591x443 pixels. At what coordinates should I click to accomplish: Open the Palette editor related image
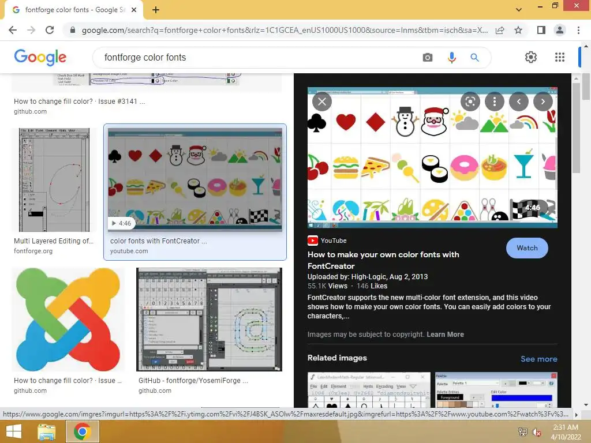click(x=496, y=390)
